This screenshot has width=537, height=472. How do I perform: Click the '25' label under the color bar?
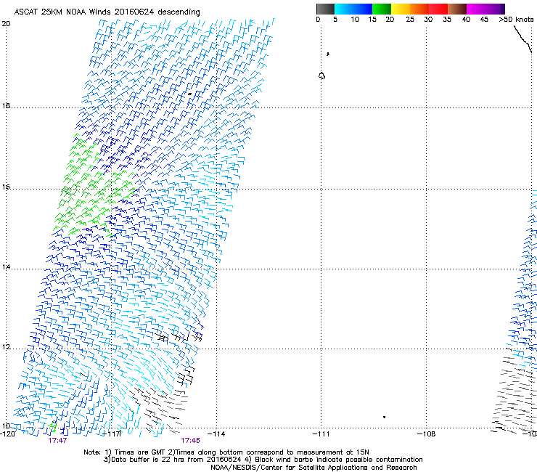pyautogui.click(x=410, y=19)
